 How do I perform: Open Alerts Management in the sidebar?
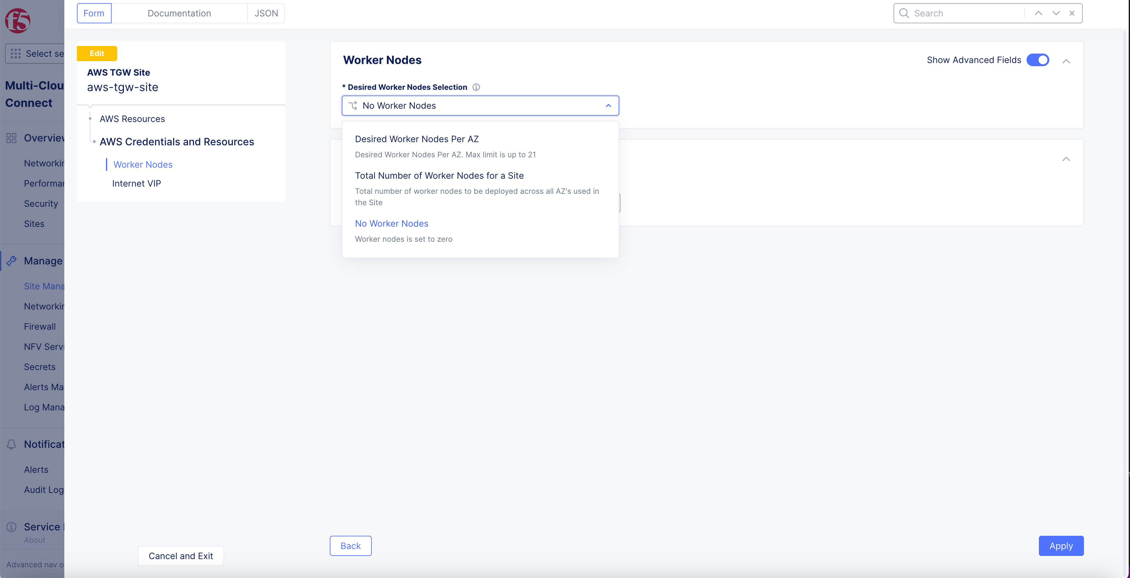tap(44, 387)
